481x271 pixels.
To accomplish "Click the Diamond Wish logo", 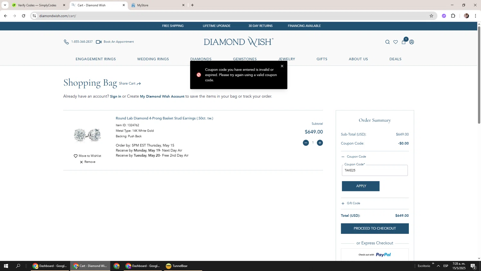I will pos(239,42).
